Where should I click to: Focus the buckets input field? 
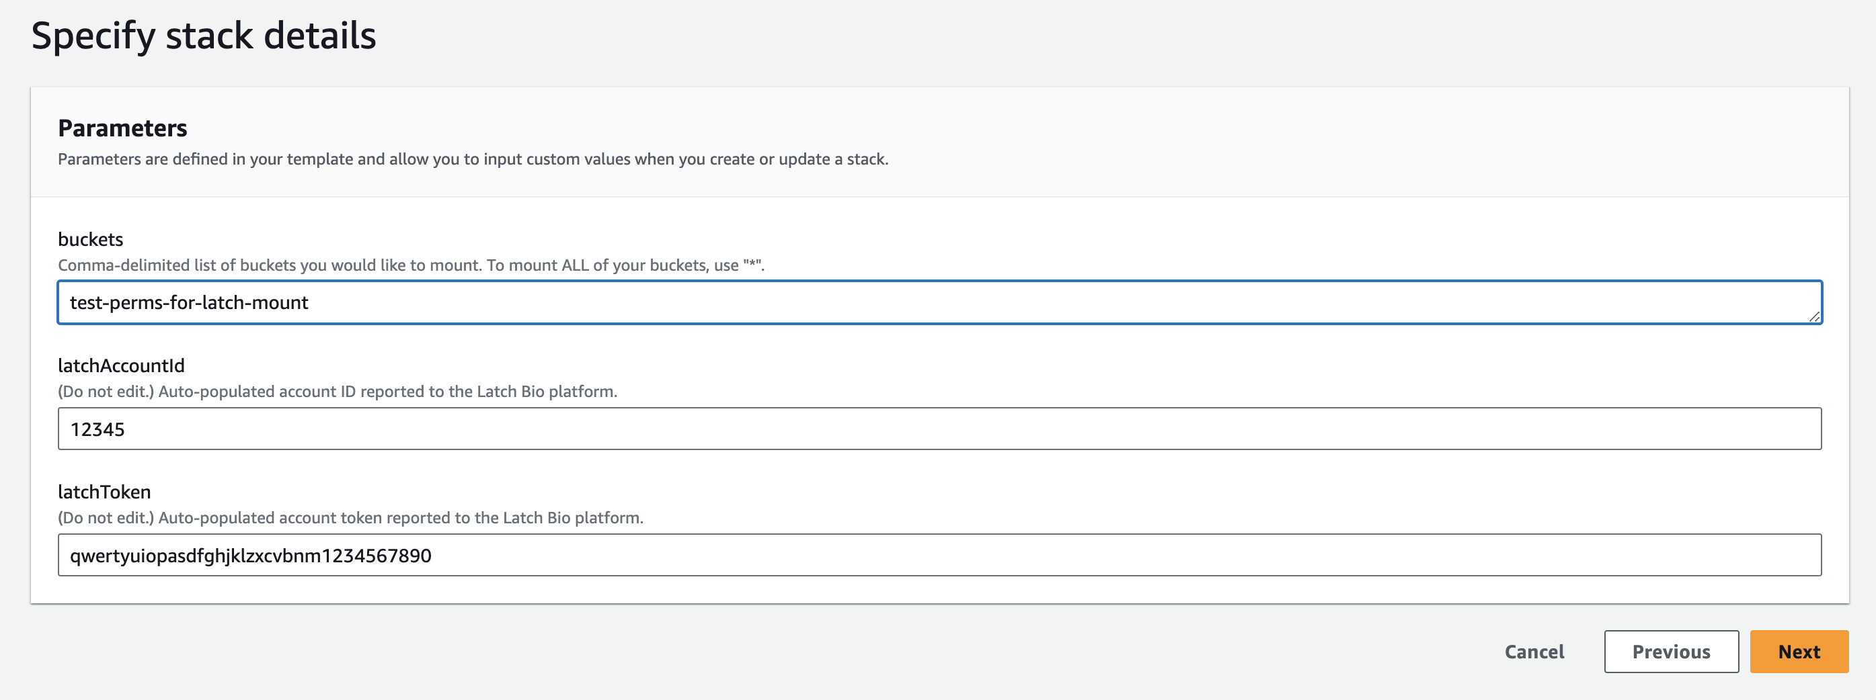click(939, 302)
